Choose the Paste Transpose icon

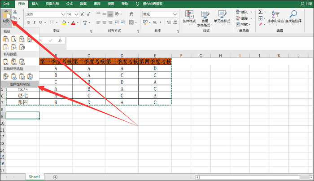pyautogui.click(x=22, y=47)
